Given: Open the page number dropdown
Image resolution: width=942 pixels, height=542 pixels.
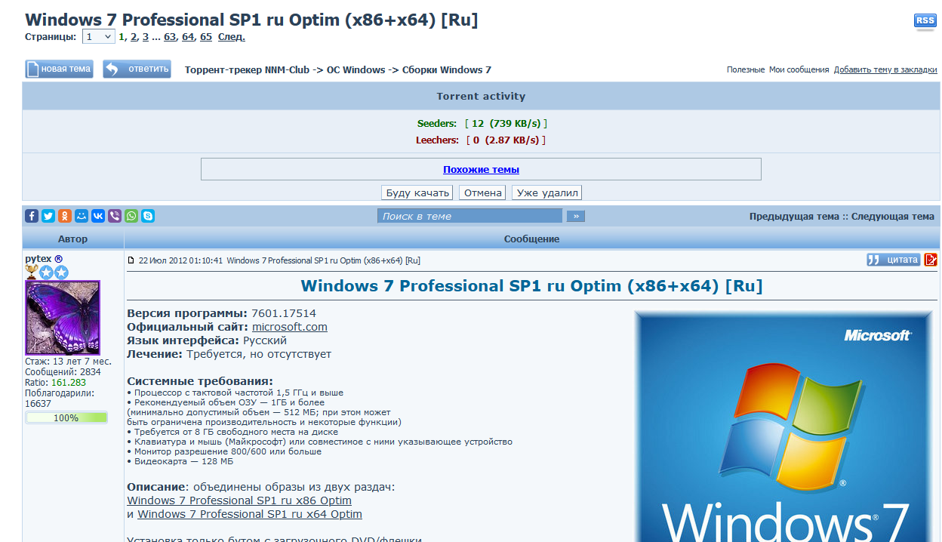Looking at the screenshot, I should [98, 36].
